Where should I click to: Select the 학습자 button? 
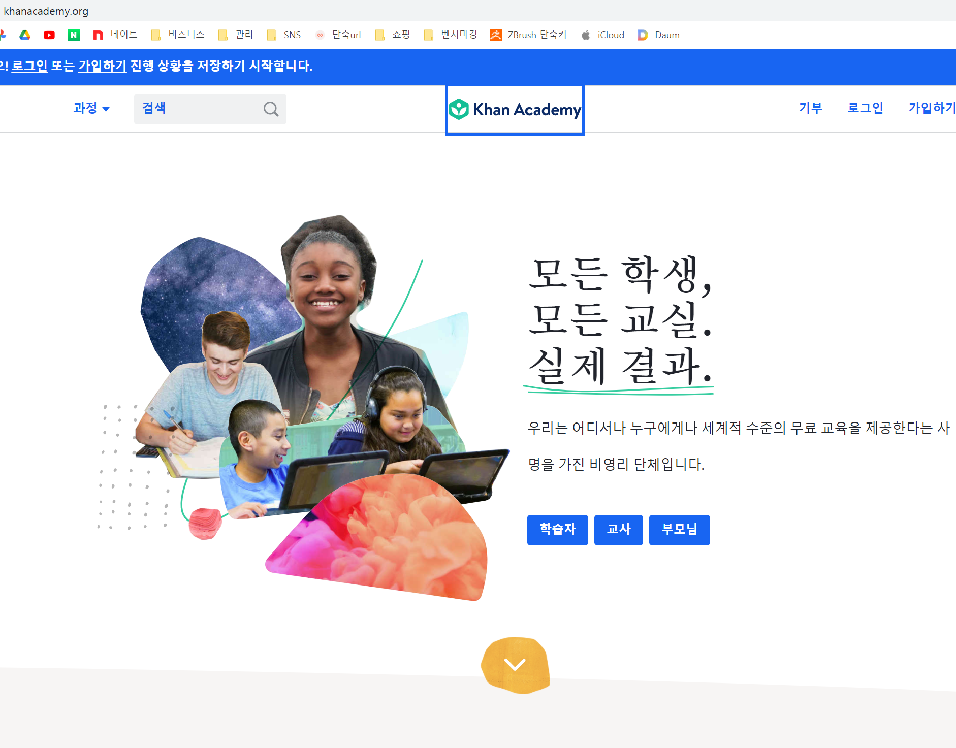(x=557, y=530)
